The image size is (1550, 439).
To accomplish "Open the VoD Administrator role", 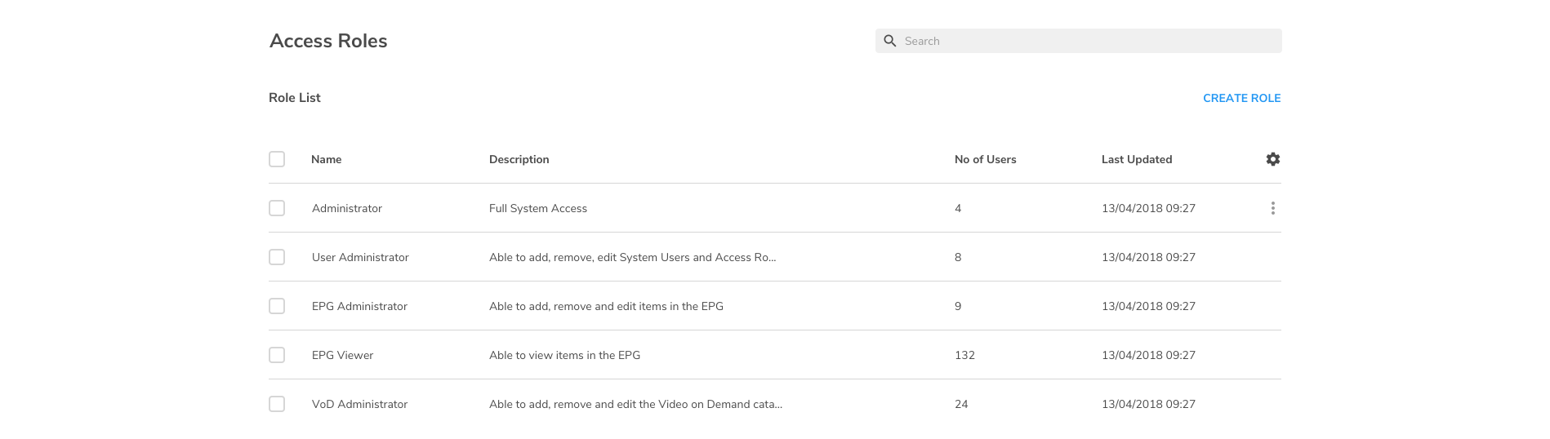I will (359, 404).
